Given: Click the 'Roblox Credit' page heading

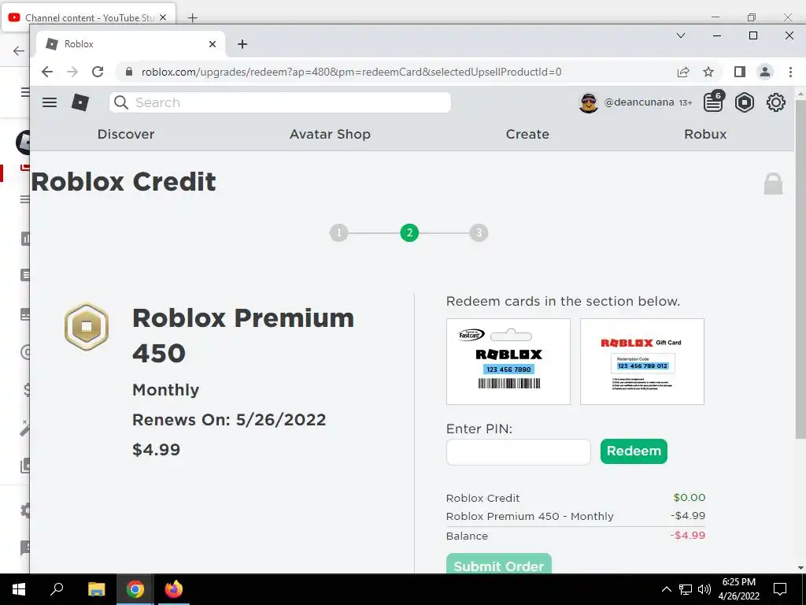Looking at the screenshot, I should (x=124, y=182).
